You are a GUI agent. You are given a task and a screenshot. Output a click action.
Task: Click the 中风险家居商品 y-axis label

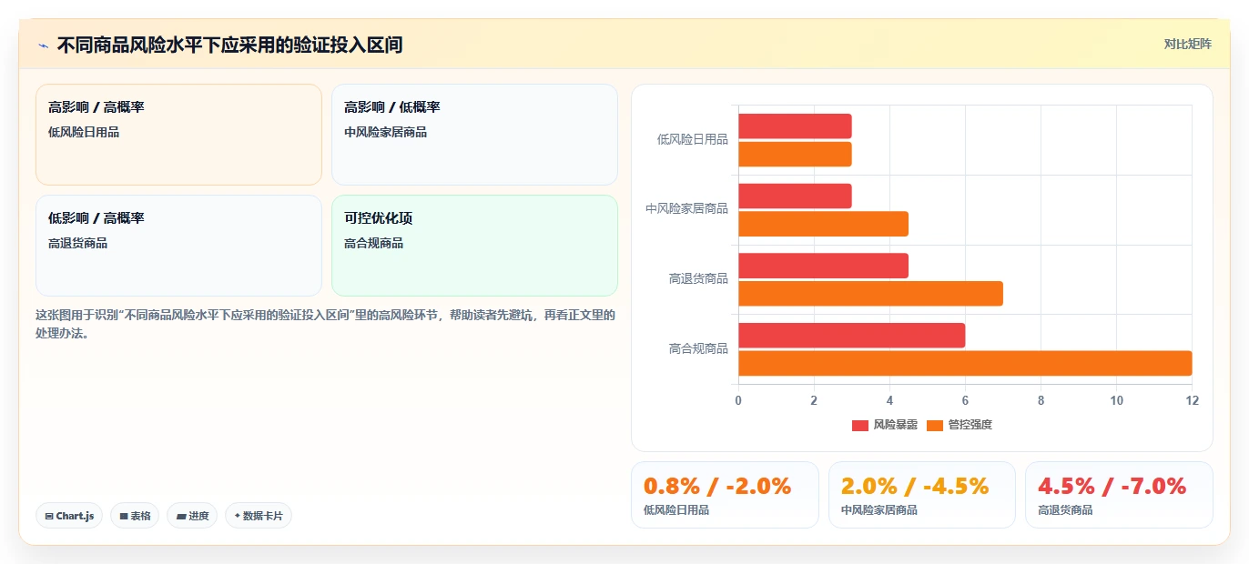(x=687, y=208)
